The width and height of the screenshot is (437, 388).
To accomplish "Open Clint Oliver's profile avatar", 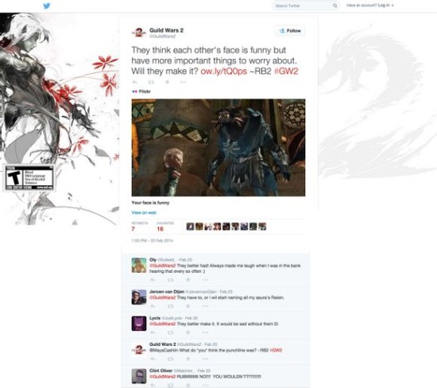I will pos(139,376).
